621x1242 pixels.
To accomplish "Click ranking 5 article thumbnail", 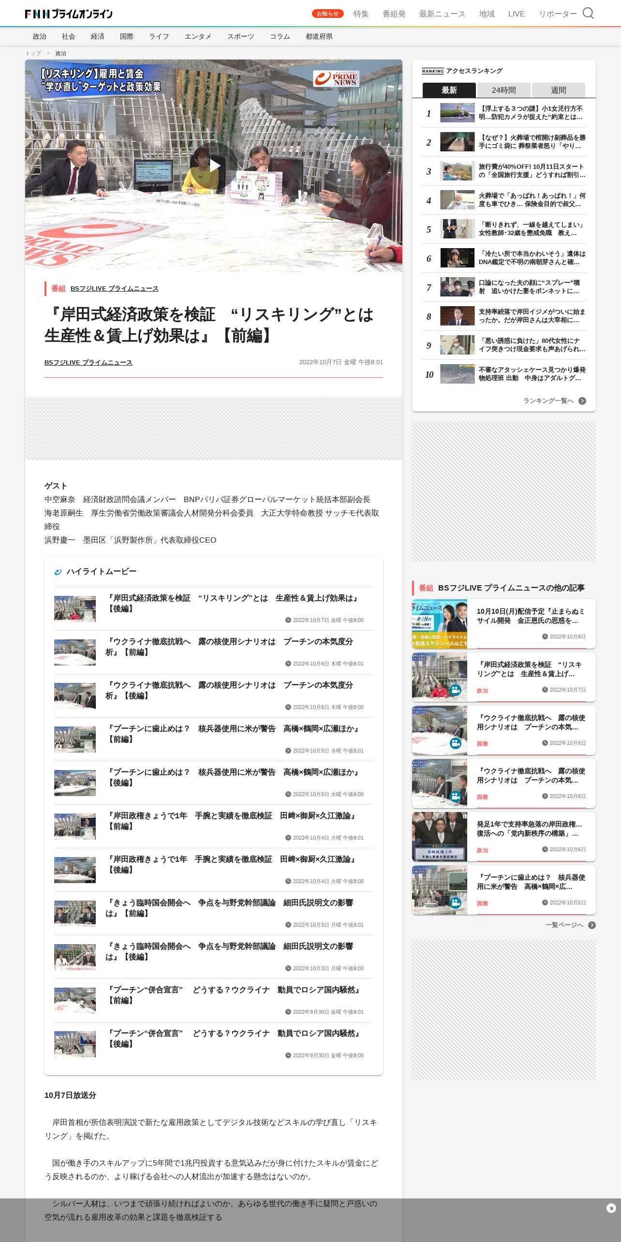I will pos(458,229).
